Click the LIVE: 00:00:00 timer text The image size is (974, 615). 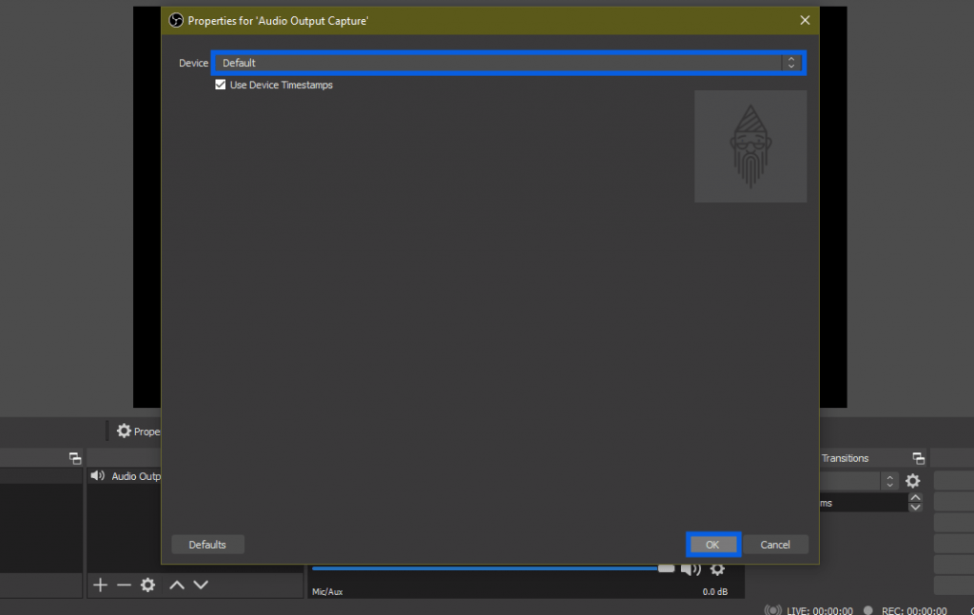[x=819, y=610]
